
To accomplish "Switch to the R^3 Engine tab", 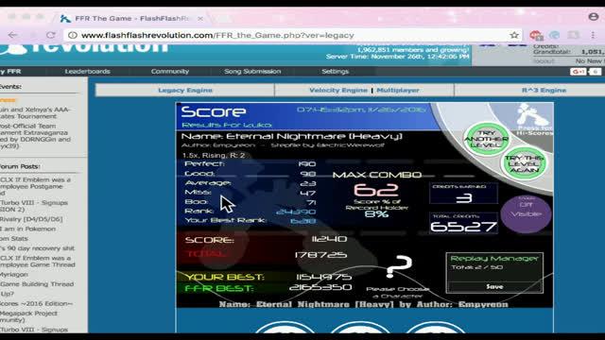I will 544,91.
